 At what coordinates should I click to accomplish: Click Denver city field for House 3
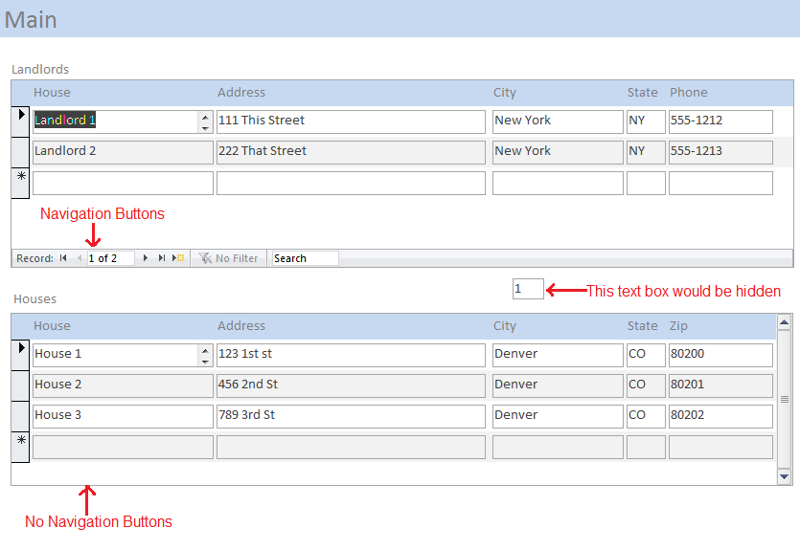point(558,416)
